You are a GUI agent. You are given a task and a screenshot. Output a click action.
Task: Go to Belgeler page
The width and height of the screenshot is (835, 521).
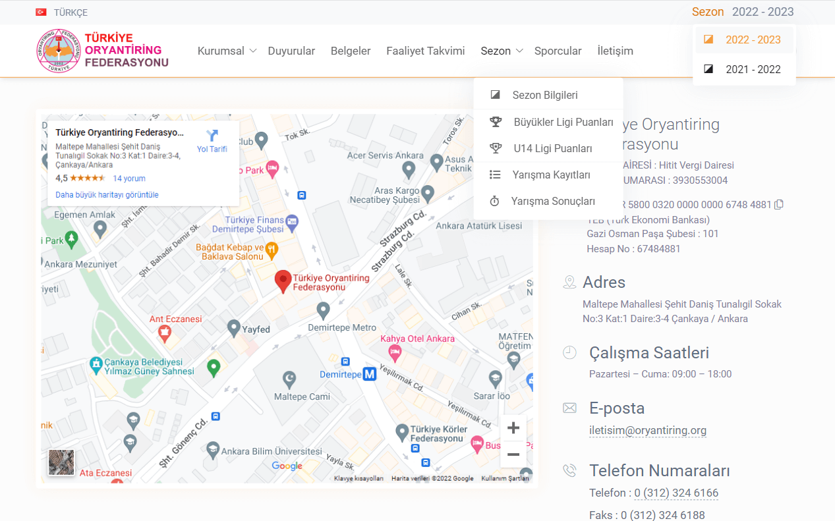[351, 51]
